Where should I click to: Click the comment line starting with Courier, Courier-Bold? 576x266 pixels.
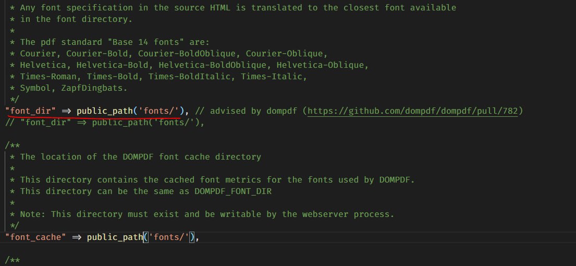click(x=174, y=53)
